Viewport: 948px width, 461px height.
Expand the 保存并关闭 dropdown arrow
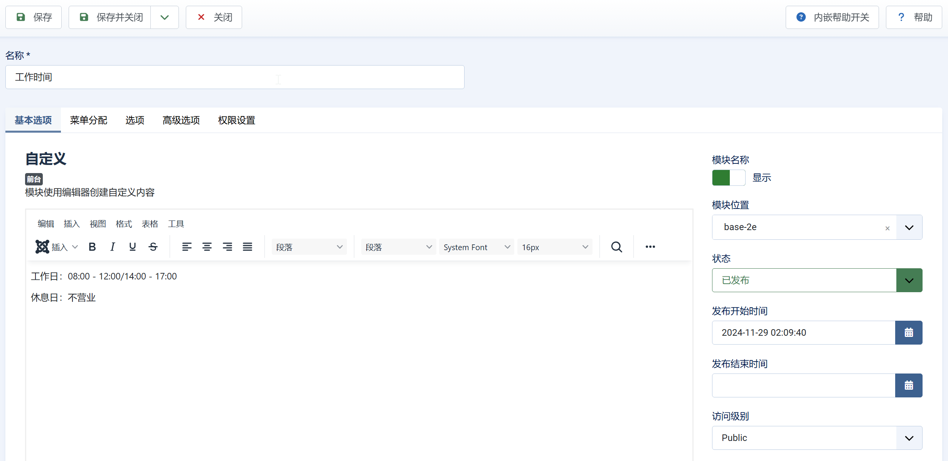point(165,17)
